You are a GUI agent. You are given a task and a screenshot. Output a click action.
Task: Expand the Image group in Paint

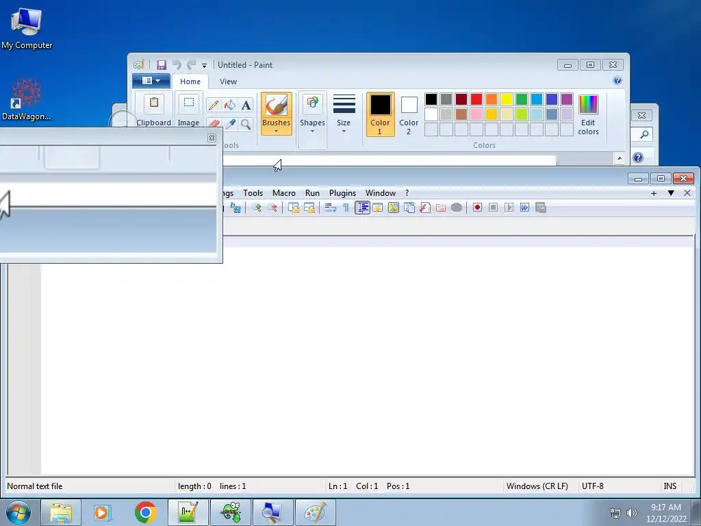188,109
